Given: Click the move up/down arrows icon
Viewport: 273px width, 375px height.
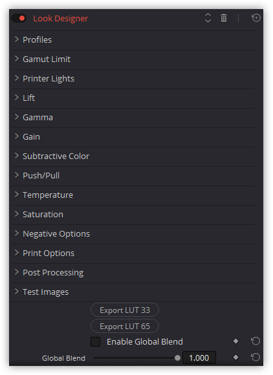Looking at the screenshot, I should click(208, 18).
